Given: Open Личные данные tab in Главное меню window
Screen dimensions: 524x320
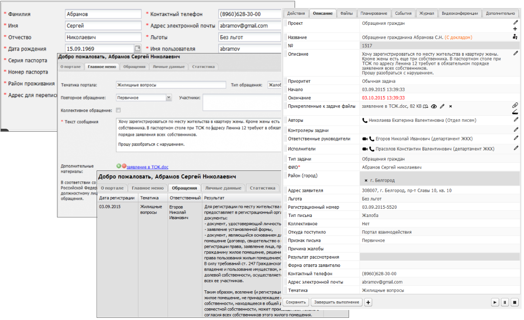Looking at the screenshot, I should [168, 67].
